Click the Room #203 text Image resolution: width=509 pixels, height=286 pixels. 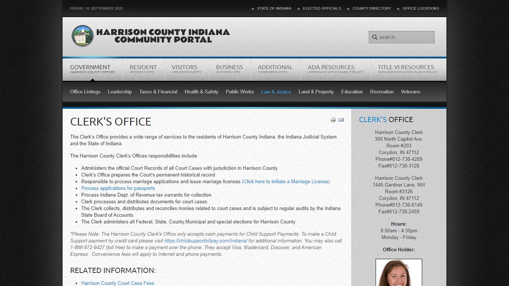[x=399, y=146]
